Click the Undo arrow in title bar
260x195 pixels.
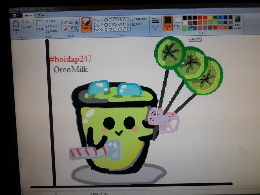coord(23,10)
